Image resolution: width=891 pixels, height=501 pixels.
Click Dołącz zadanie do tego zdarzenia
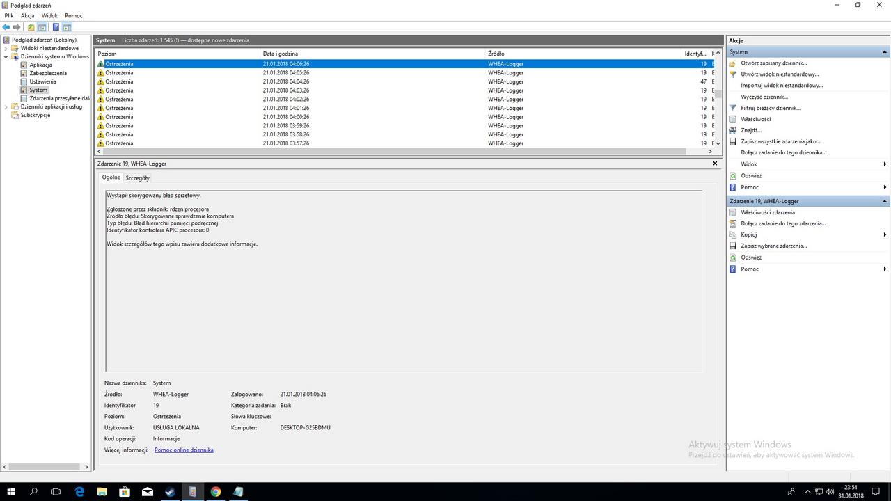pos(783,223)
